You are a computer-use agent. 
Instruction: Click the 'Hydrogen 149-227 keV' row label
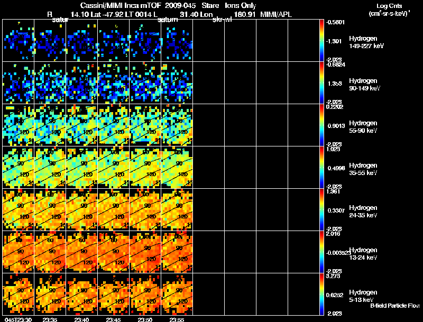[x=366, y=42]
